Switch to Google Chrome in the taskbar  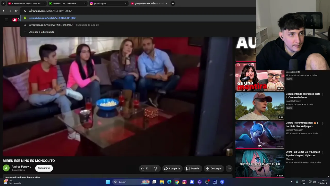177,182
